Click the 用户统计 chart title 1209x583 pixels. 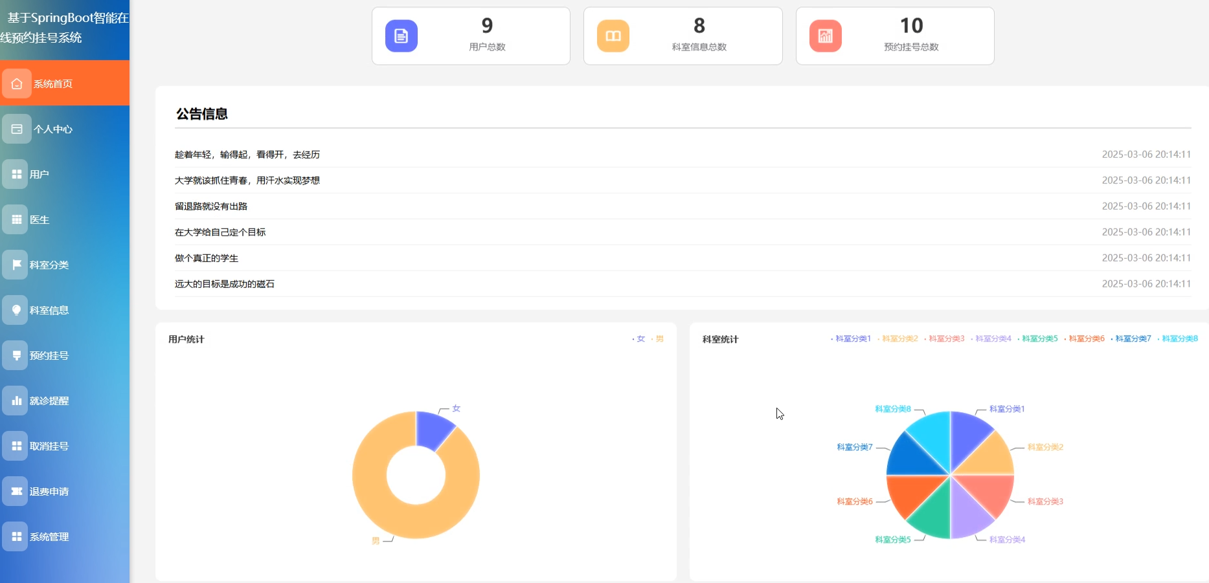[186, 339]
